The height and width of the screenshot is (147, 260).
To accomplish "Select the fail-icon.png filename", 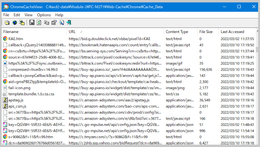I will coord(19,88).
